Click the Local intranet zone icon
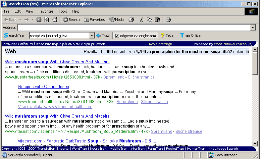The image size is (260, 159). click(212, 155)
